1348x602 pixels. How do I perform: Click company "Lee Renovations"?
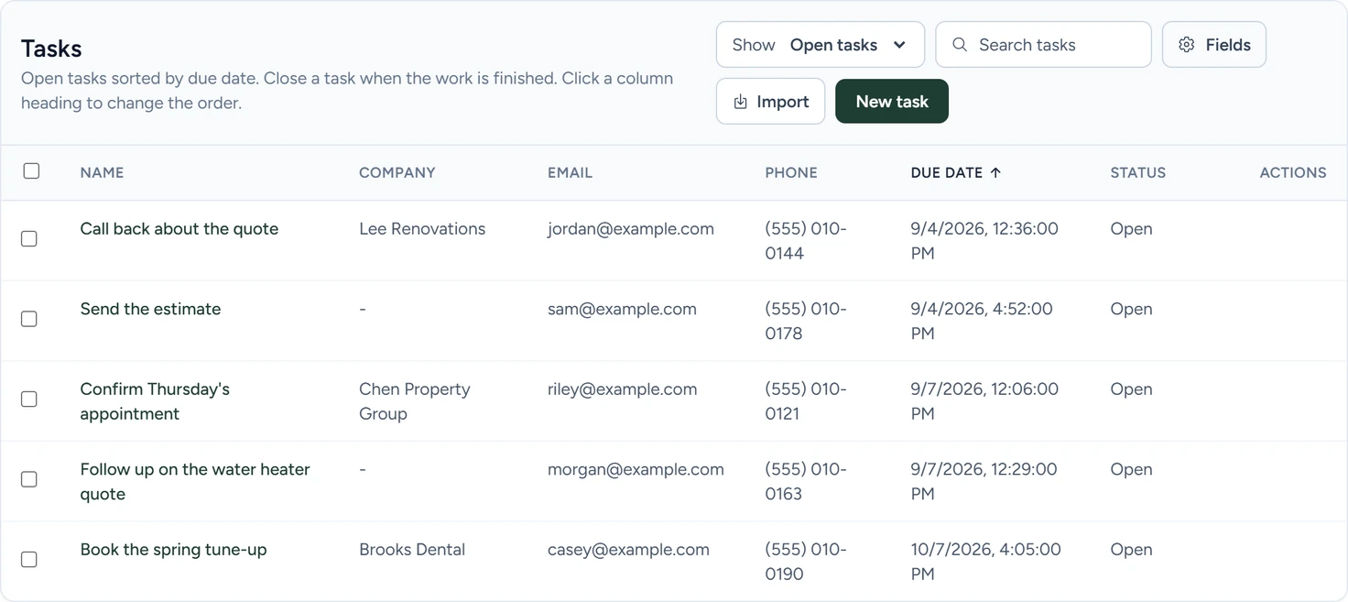(x=422, y=229)
